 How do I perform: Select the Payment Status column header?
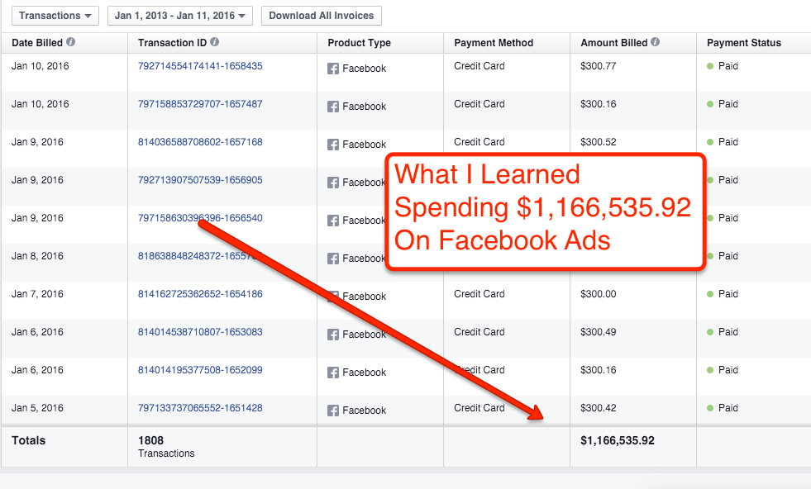[744, 43]
